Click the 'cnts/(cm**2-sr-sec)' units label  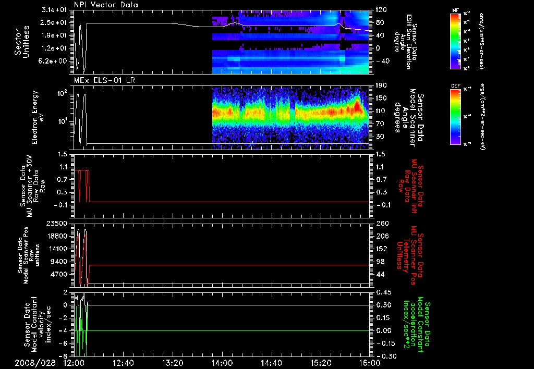(481, 41)
